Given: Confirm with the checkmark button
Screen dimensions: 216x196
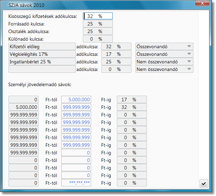Looking at the screenshot, I should coord(204,184).
